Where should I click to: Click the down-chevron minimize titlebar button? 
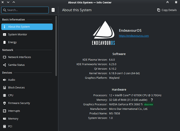8,2
